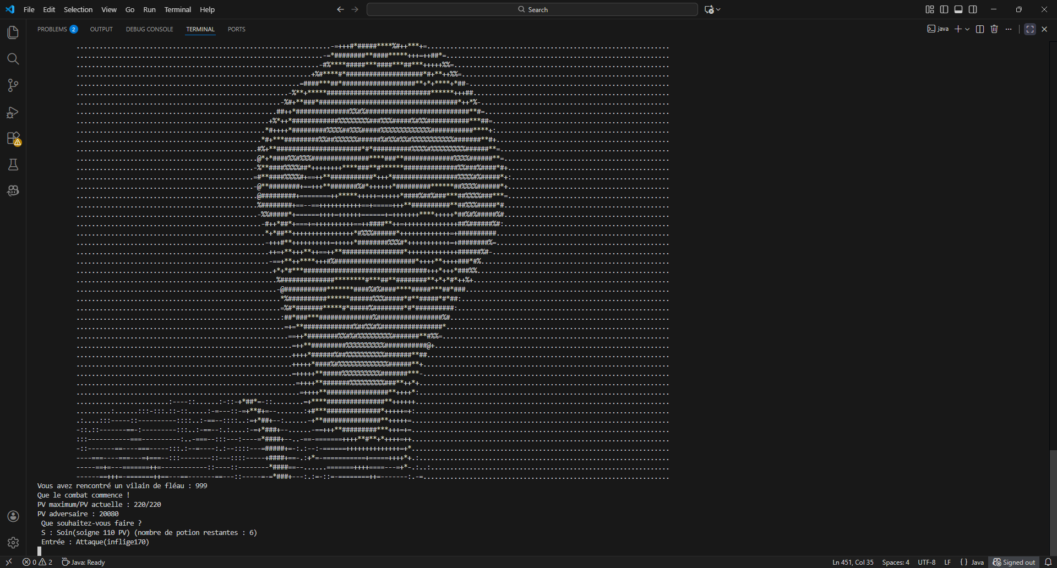Screen dimensions: 1057x568
Task: Select the java terminal label
Action: 938,29
